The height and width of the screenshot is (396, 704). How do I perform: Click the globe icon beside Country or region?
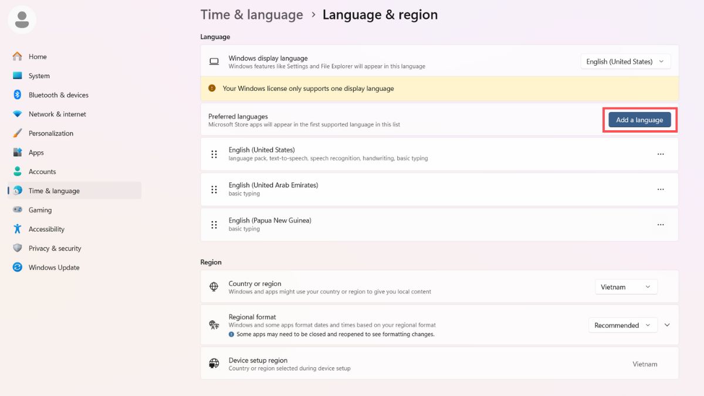point(214,287)
